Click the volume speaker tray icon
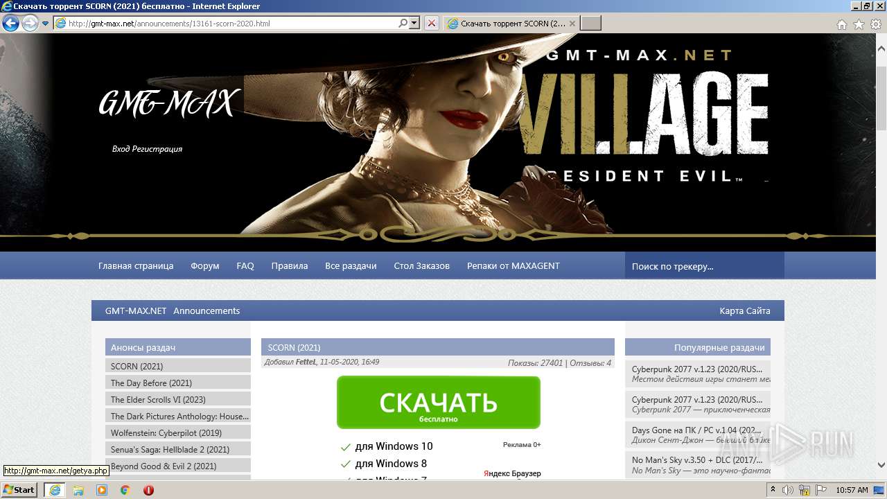 pos(788,490)
